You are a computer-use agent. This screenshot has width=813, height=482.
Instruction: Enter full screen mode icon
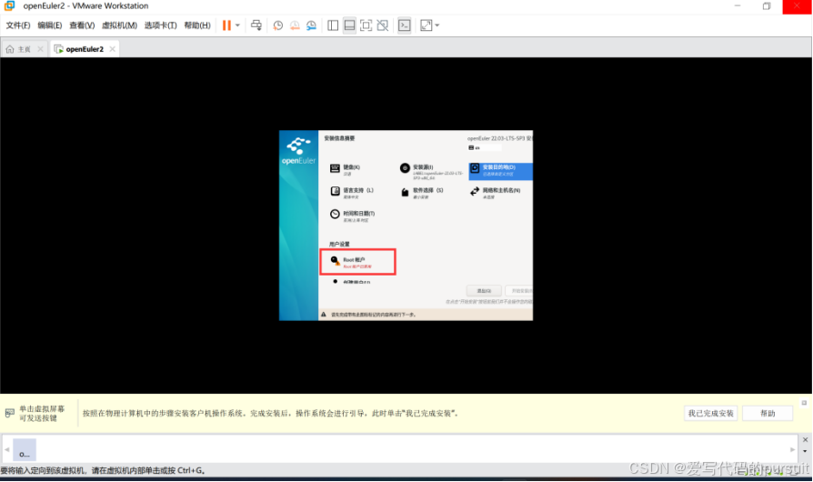[x=366, y=25]
